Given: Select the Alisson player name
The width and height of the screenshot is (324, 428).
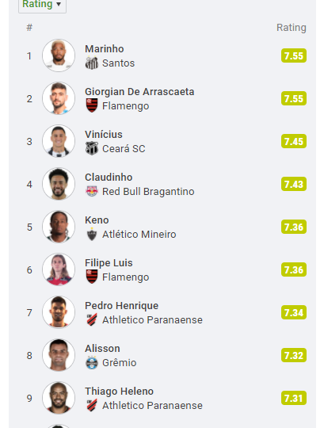Looking at the screenshot, I should pos(102,348).
